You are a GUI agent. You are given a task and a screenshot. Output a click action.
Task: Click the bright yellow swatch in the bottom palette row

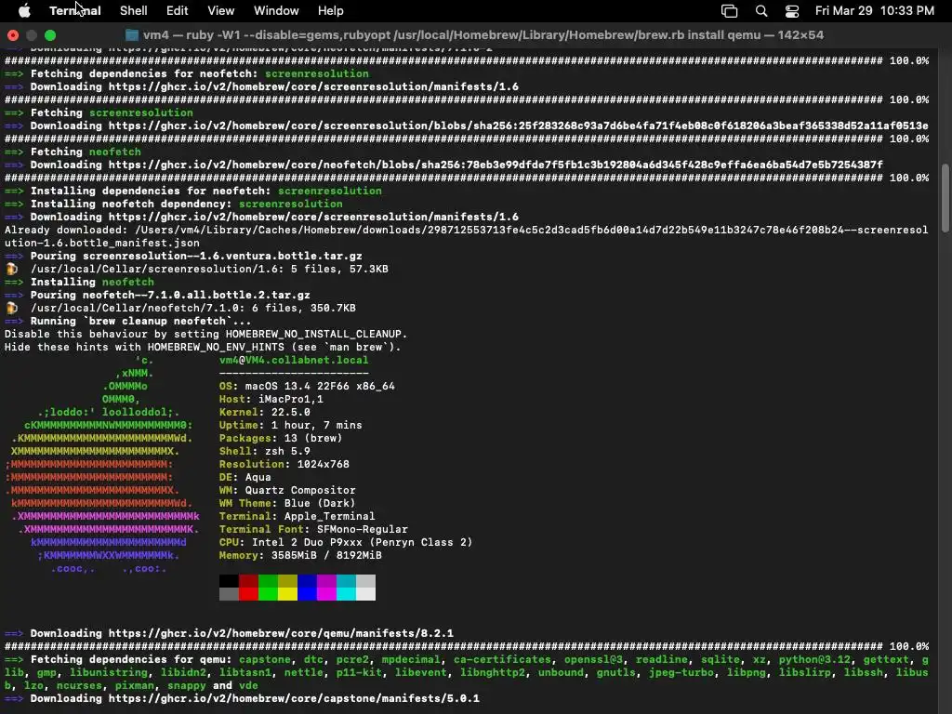pyautogui.click(x=287, y=594)
